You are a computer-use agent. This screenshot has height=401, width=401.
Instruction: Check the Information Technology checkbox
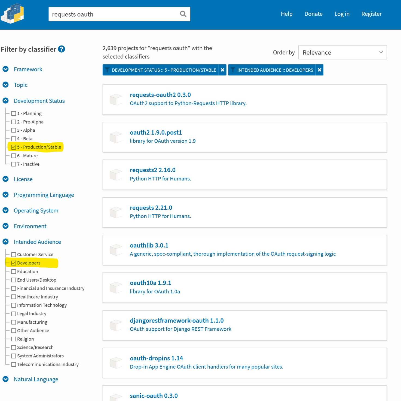(14, 305)
